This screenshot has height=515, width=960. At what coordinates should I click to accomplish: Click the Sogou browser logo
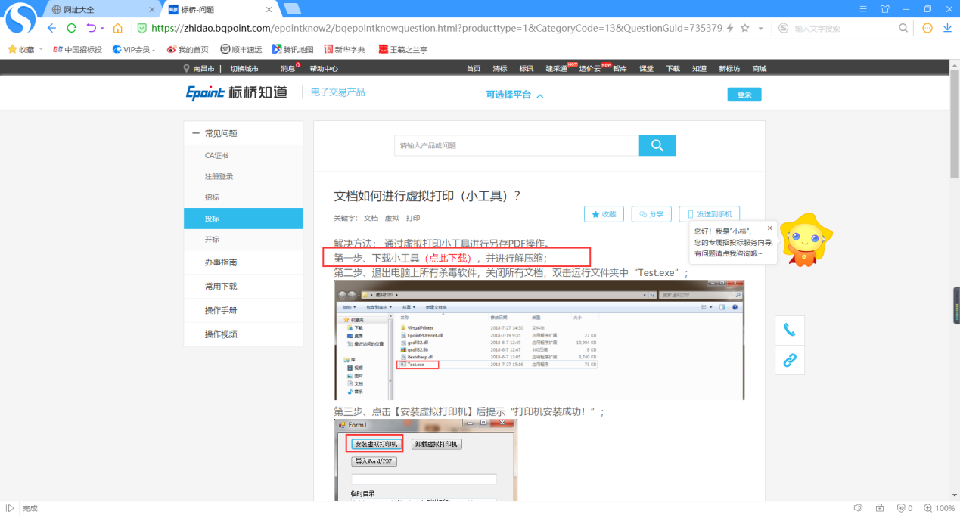point(20,18)
